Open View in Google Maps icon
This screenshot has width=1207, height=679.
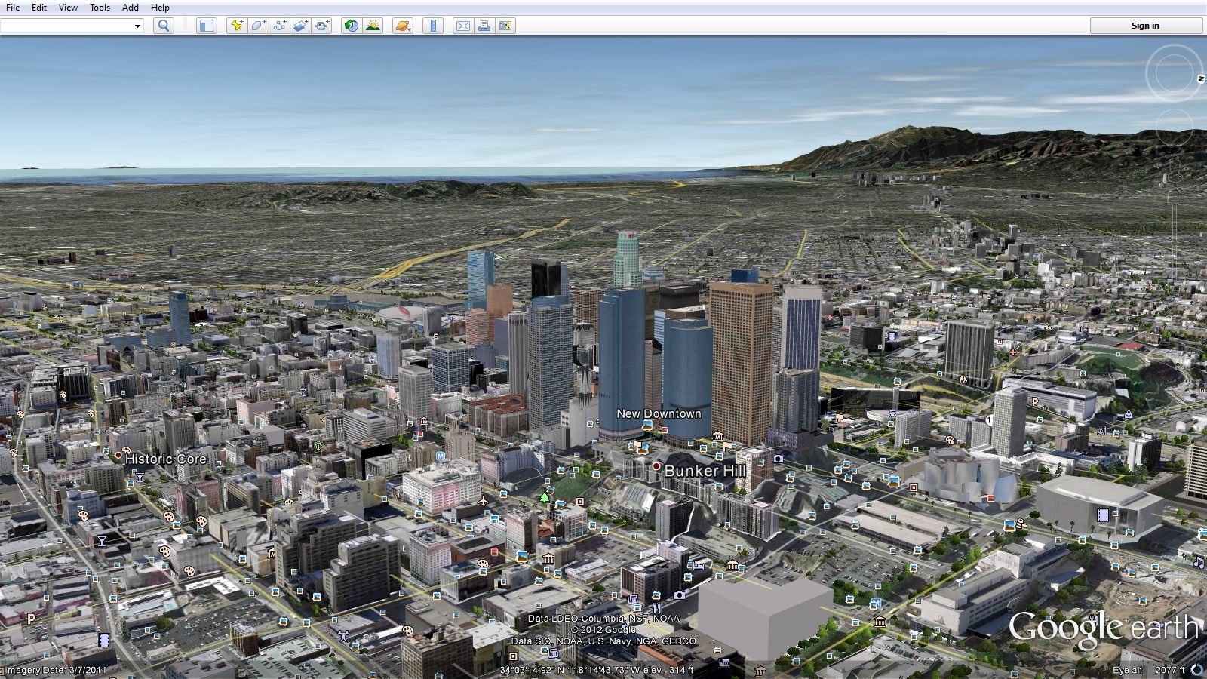(505, 26)
